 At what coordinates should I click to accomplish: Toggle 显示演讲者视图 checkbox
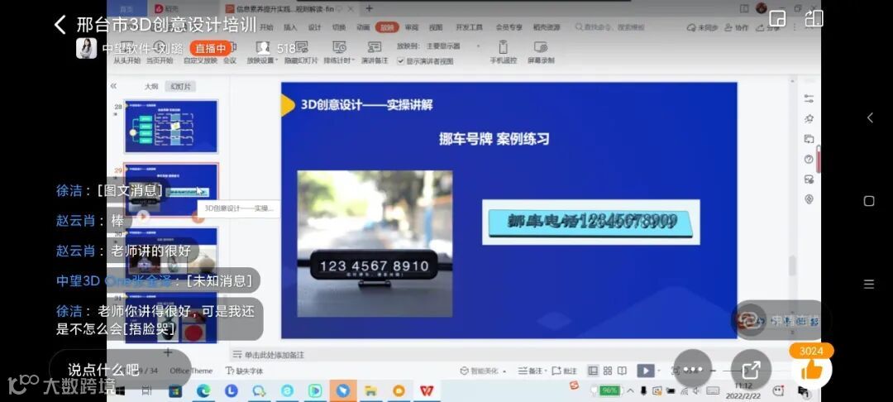[401, 61]
